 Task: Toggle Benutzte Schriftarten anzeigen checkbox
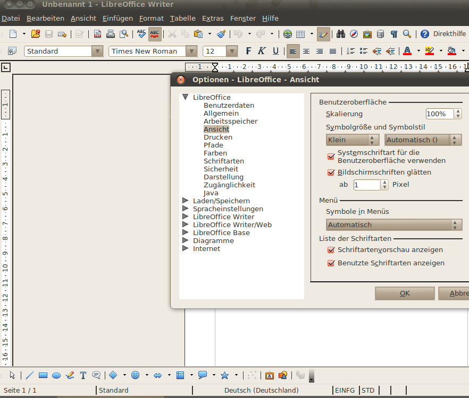pos(331,263)
